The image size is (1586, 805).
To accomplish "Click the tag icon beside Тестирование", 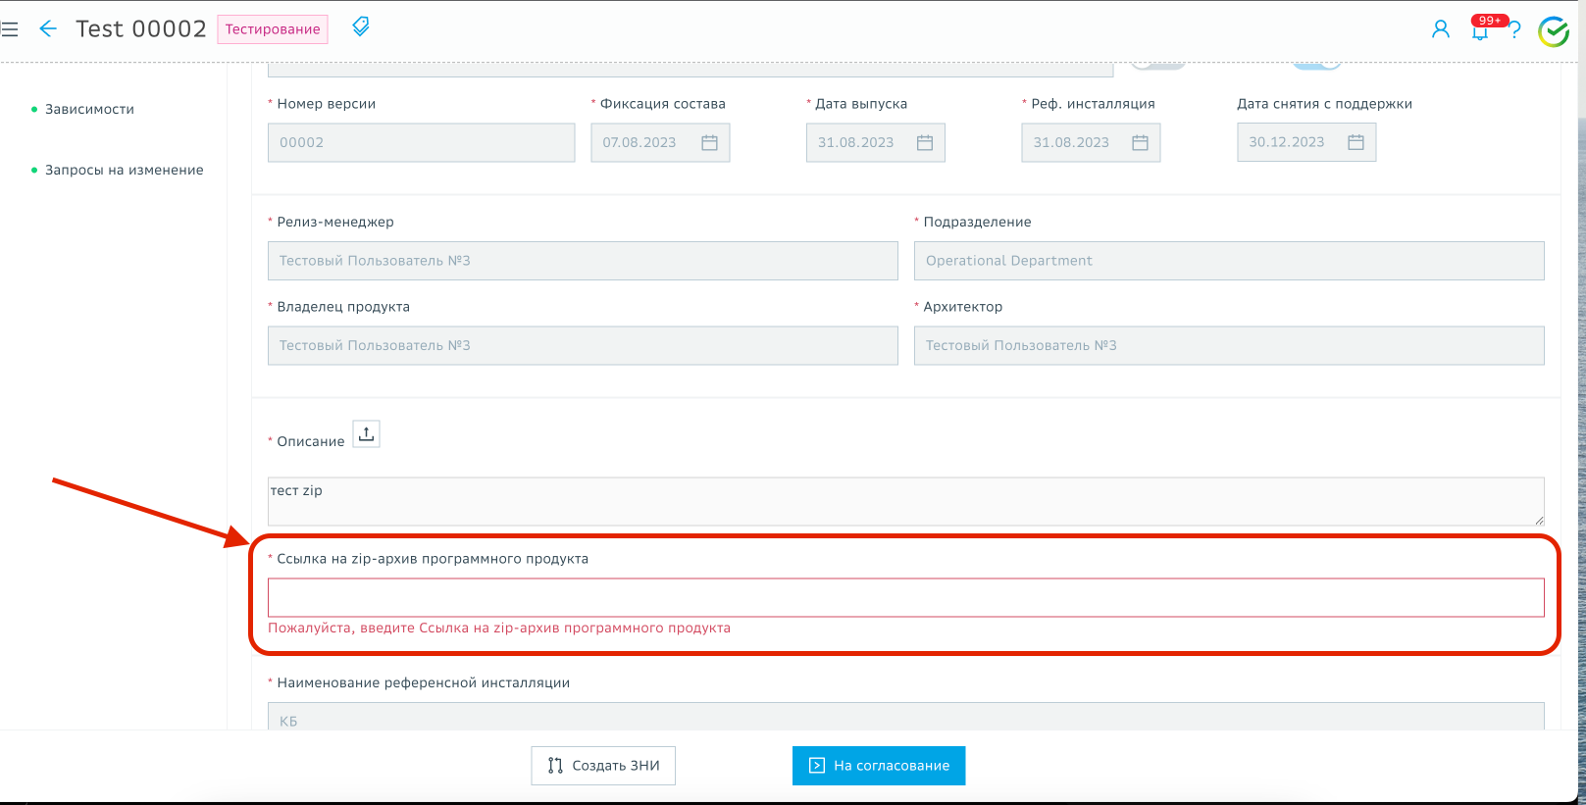I will click(x=361, y=27).
